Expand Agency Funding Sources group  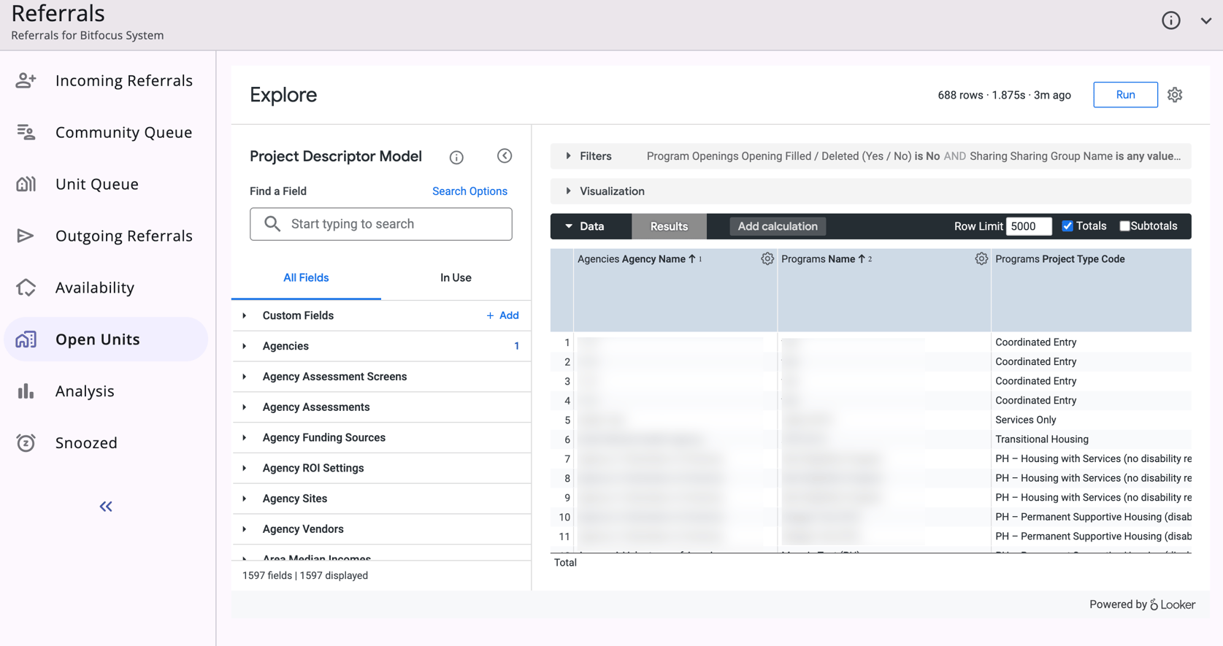245,437
